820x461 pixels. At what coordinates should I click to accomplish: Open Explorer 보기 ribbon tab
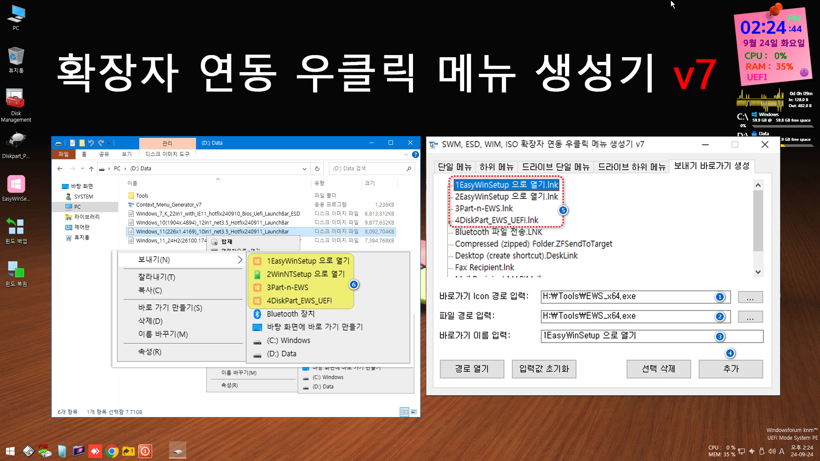coord(126,154)
